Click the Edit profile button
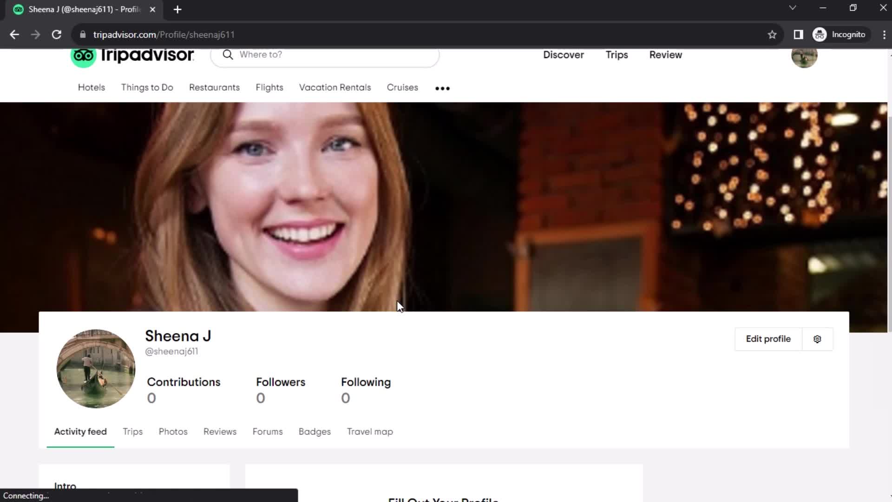This screenshot has width=892, height=502. click(768, 339)
